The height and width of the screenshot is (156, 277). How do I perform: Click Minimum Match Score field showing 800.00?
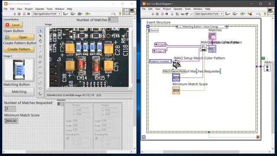pyautogui.click(x=12, y=121)
